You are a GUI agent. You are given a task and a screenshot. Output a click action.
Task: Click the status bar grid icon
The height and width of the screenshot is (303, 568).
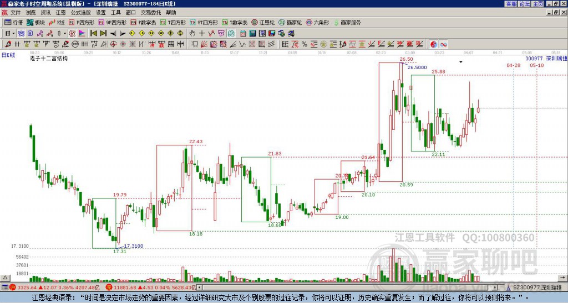4,288
